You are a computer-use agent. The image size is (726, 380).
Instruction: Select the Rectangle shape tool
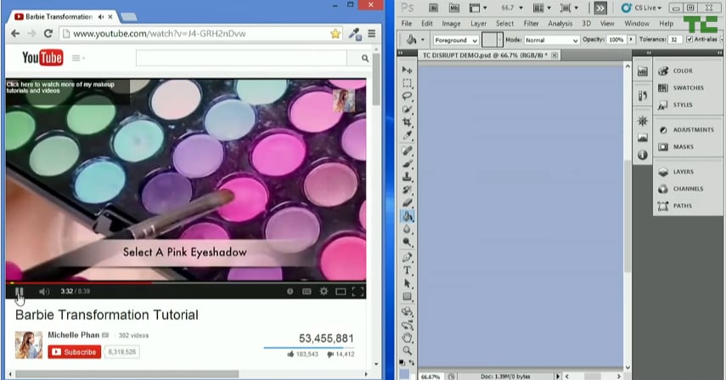click(407, 297)
